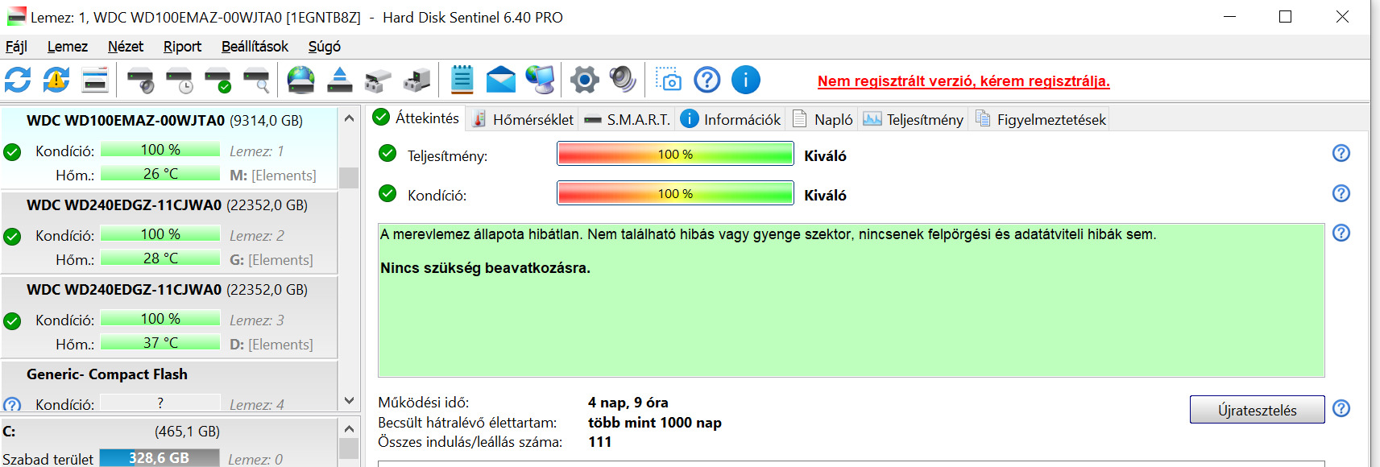
Task: Select the Generic- Compact Flash disk
Action: (x=169, y=386)
